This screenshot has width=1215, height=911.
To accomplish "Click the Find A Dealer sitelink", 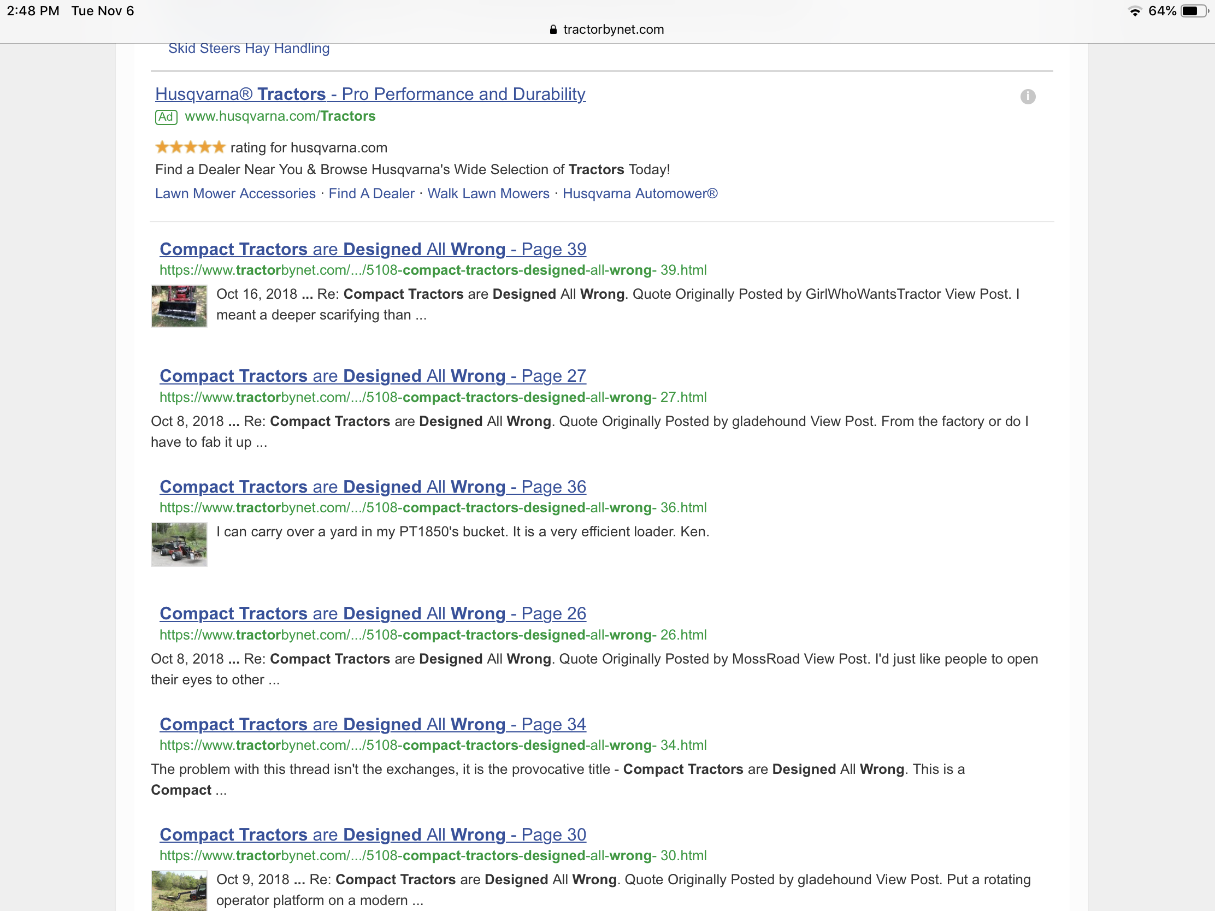I will click(x=371, y=193).
